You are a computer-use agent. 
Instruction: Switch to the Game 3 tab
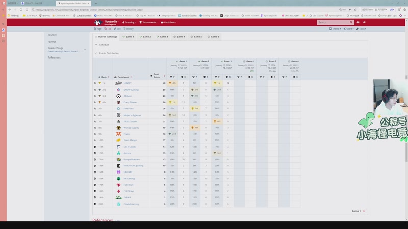pos(162,37)
